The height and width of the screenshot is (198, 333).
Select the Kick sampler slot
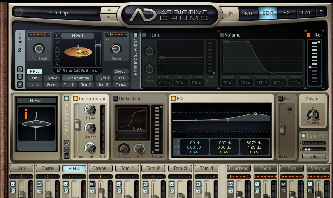point(35,85)
